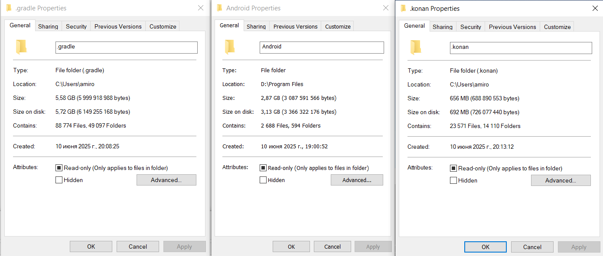
Task: Click the title bar folder icon of .konan Properties
Action: (403, 8)
